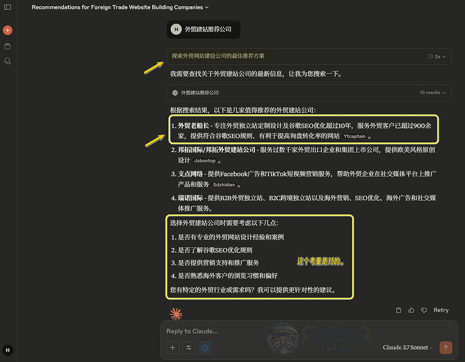Expand the 10 results search block
The height and width of the screenshot is (362, 465).
tap(309, 93)
